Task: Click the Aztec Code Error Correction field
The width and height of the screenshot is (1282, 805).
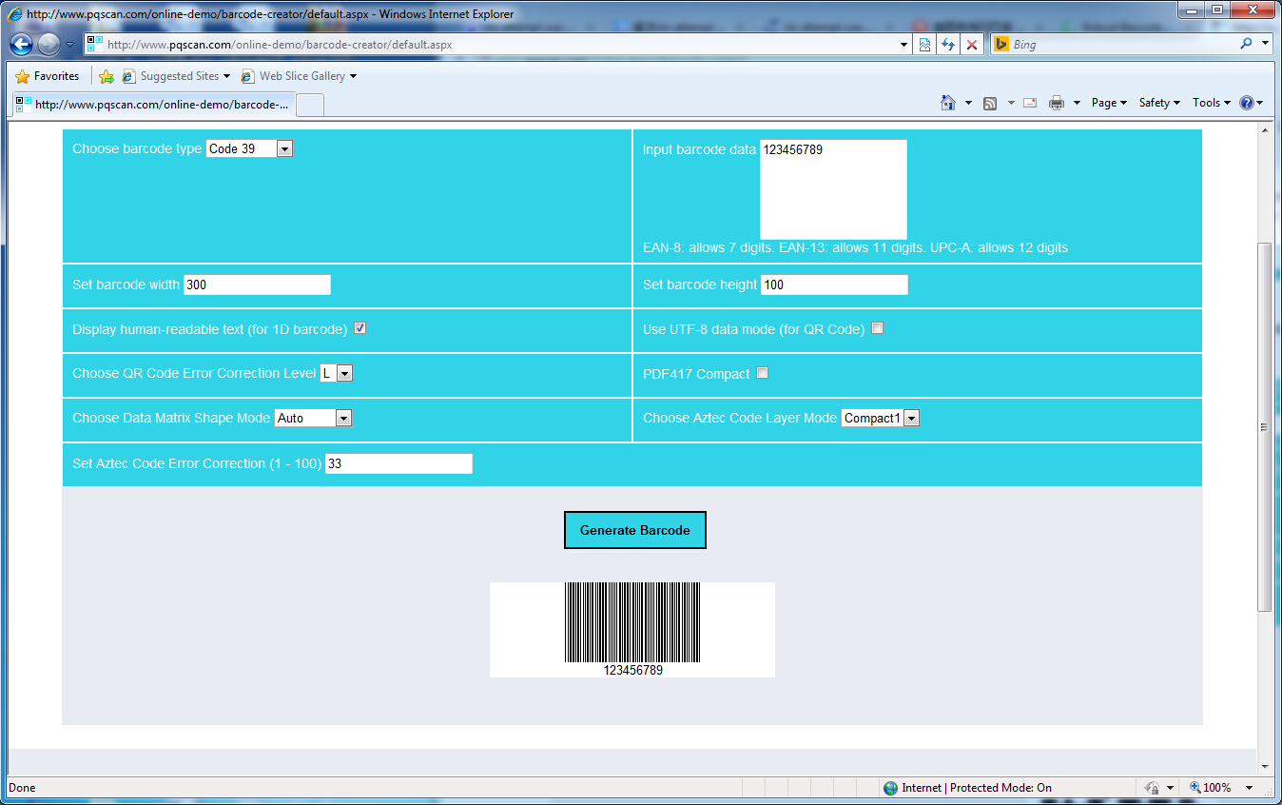Action: (398, 463)
